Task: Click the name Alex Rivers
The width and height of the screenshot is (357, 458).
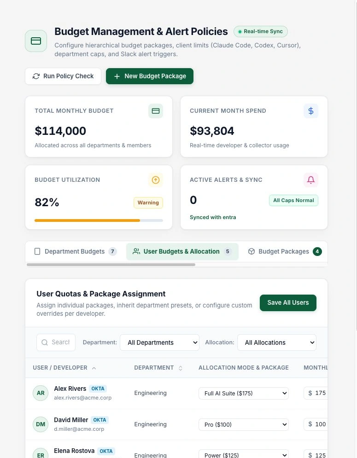Action: 70,389
